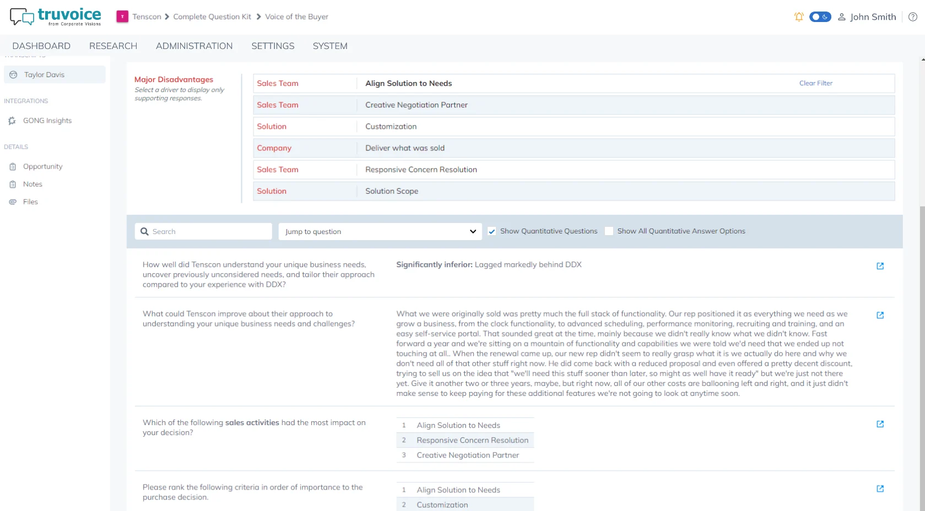Select the Creative Negotiation Partner driver row
The width and height of the screenshot is (925, 511).
(x=574, y=105)
